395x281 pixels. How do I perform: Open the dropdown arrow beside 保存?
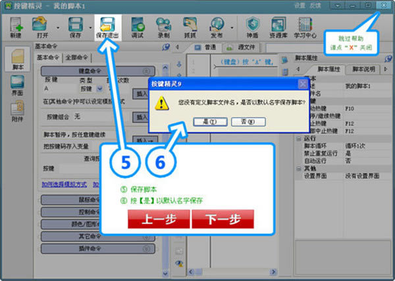90,28
